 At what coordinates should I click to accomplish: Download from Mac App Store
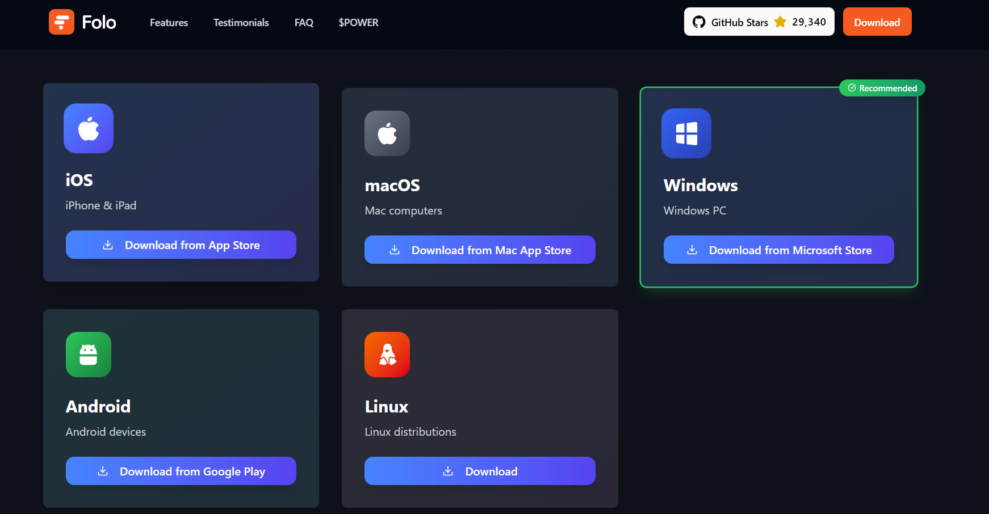point(480,250)
